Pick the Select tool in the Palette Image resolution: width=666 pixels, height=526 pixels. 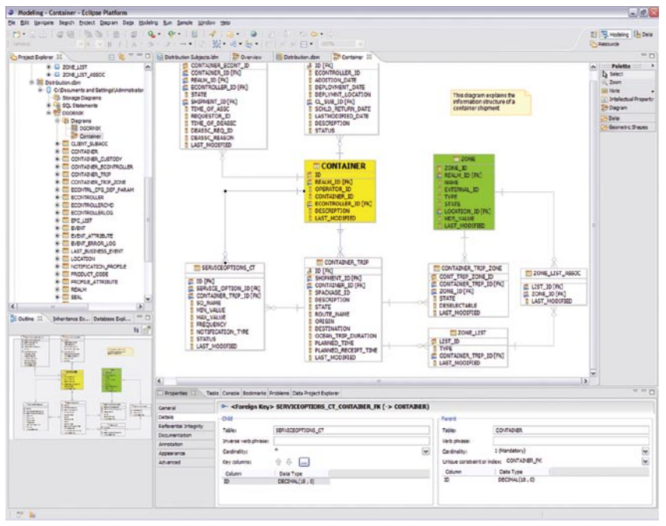[616, 74]
